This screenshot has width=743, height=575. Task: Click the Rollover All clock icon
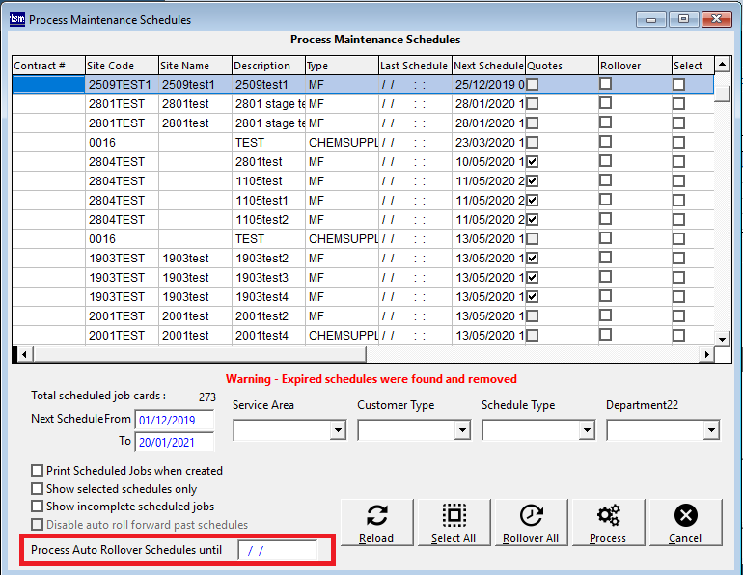point(531,522)
